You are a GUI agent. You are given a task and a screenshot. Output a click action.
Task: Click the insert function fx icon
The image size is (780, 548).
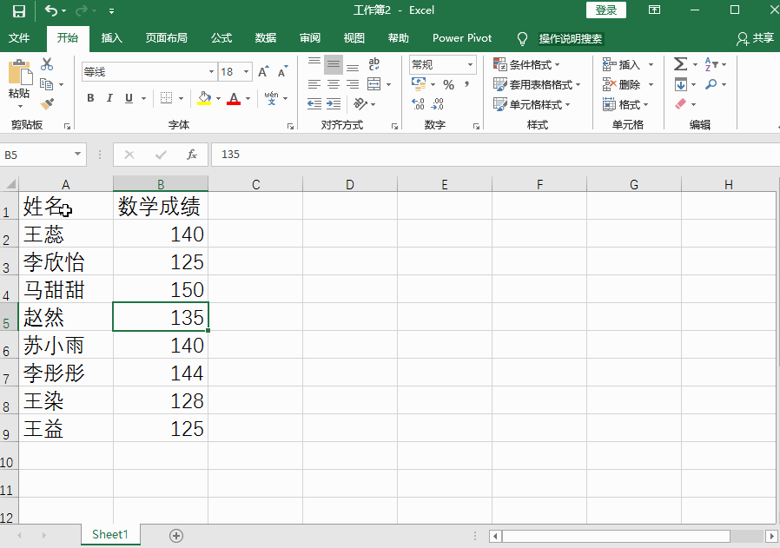[192, 155]
